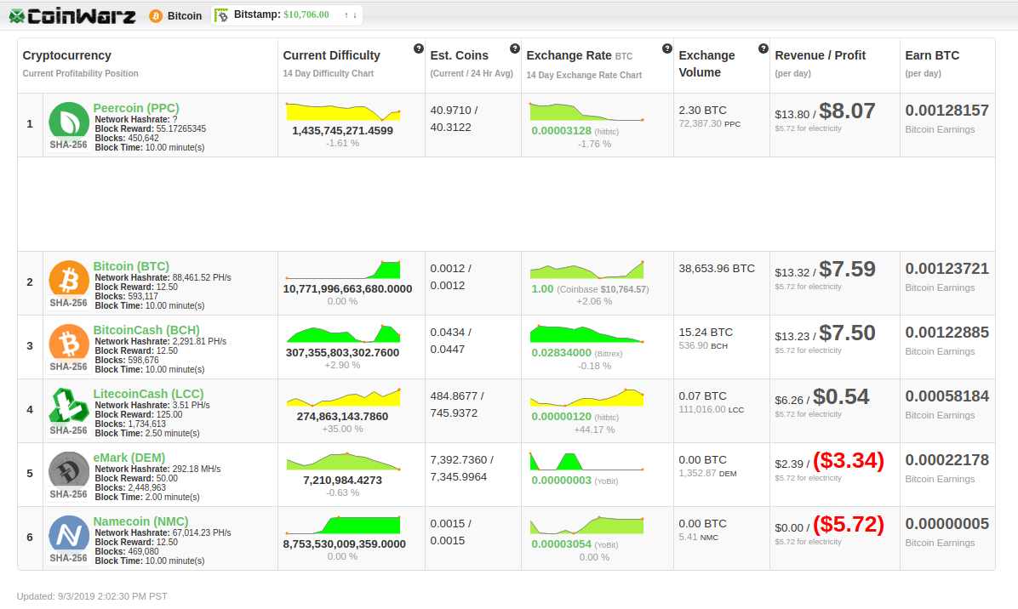Click eMark loss ($3.34)
This screenshot has height=609, width=1018.
[849, 460]
